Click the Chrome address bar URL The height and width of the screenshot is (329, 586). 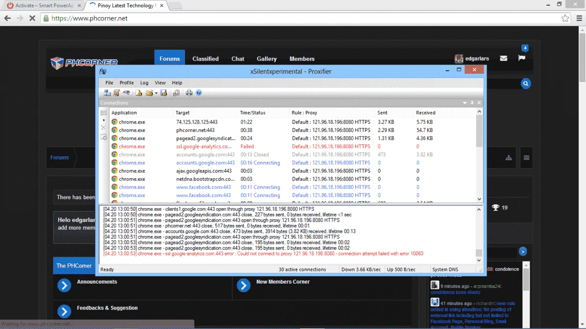[x=90, y=18]
